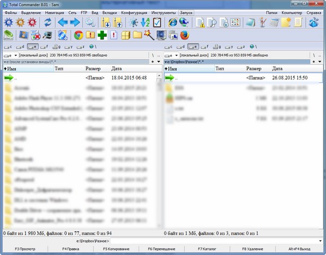Image resolution: width=326 pixels, height=255 pixels.
Task: Select drive f in left drive bar
Action: (44, 47)
